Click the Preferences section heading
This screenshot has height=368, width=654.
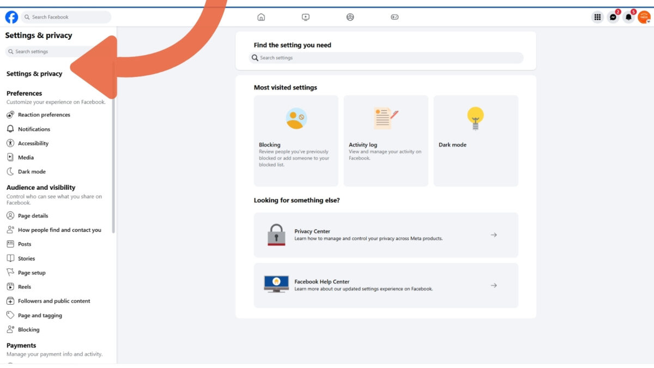point(24,93)
